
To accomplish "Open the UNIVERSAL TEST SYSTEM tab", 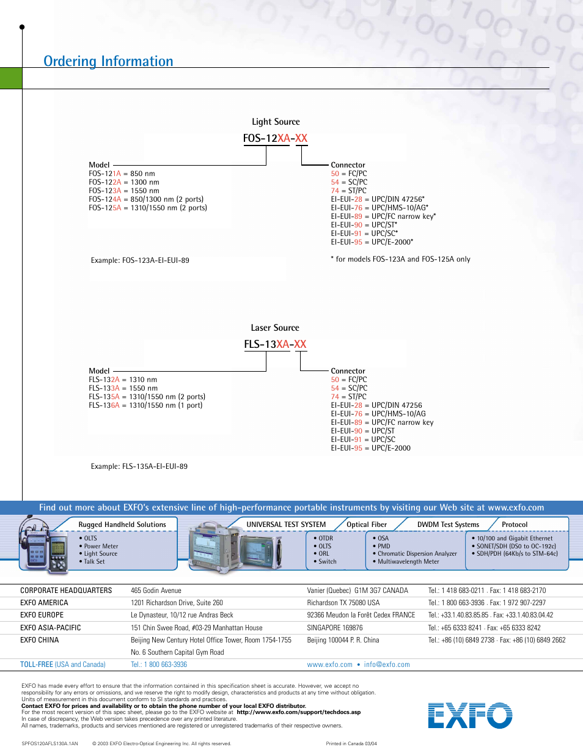I will (286, 525).
